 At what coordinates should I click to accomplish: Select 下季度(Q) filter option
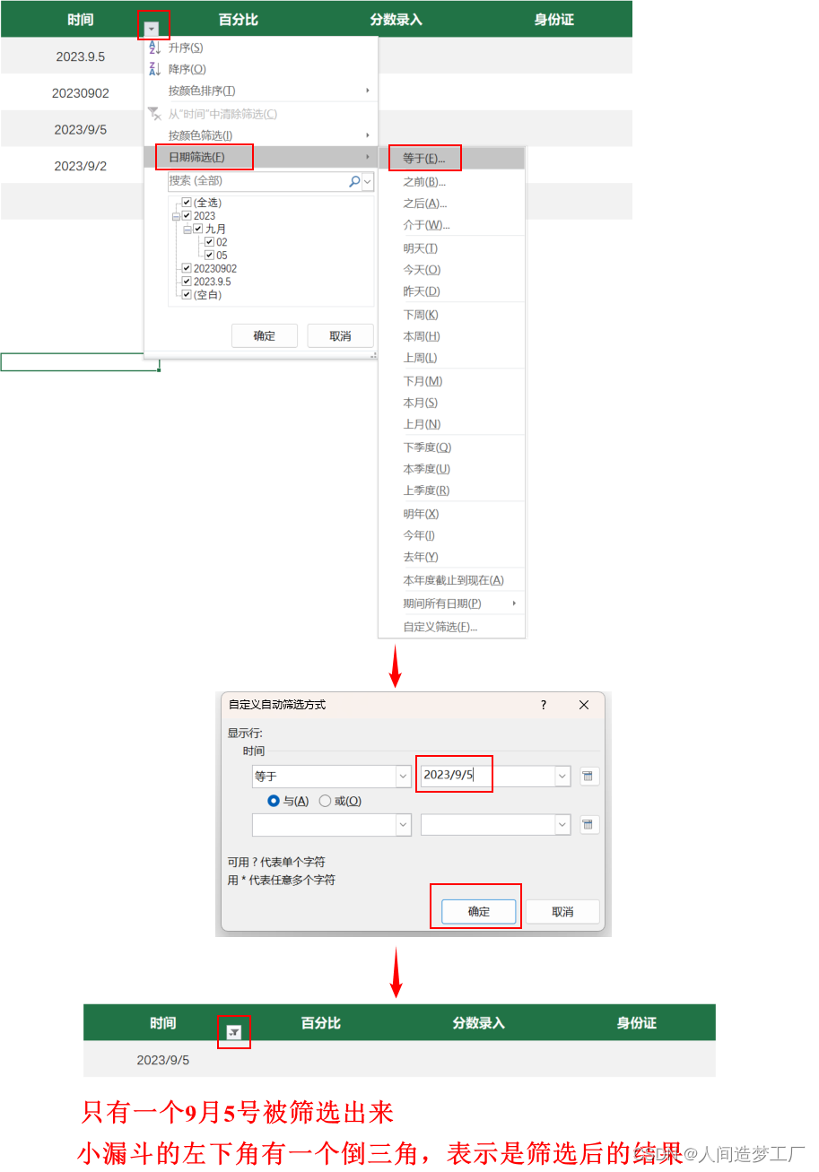pyautogui.click(x=451, y=447)
